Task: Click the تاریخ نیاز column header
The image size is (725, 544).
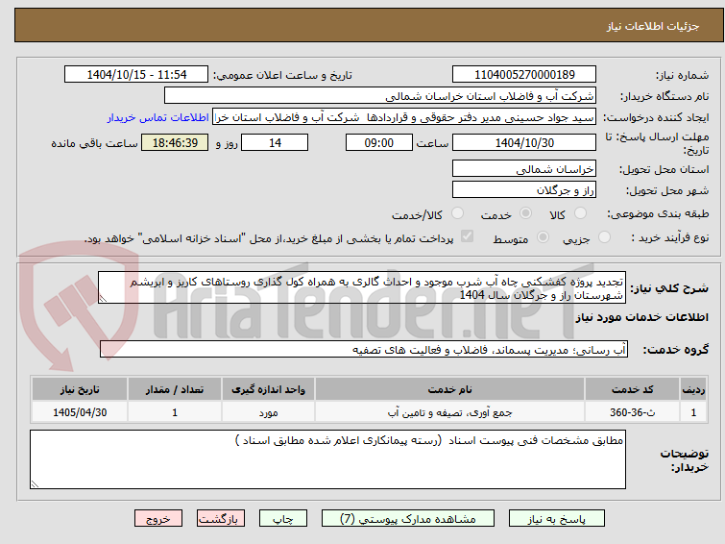Action: coord(80,389)
